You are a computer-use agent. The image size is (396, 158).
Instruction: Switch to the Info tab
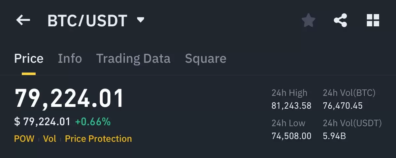[x=70, y=59]
